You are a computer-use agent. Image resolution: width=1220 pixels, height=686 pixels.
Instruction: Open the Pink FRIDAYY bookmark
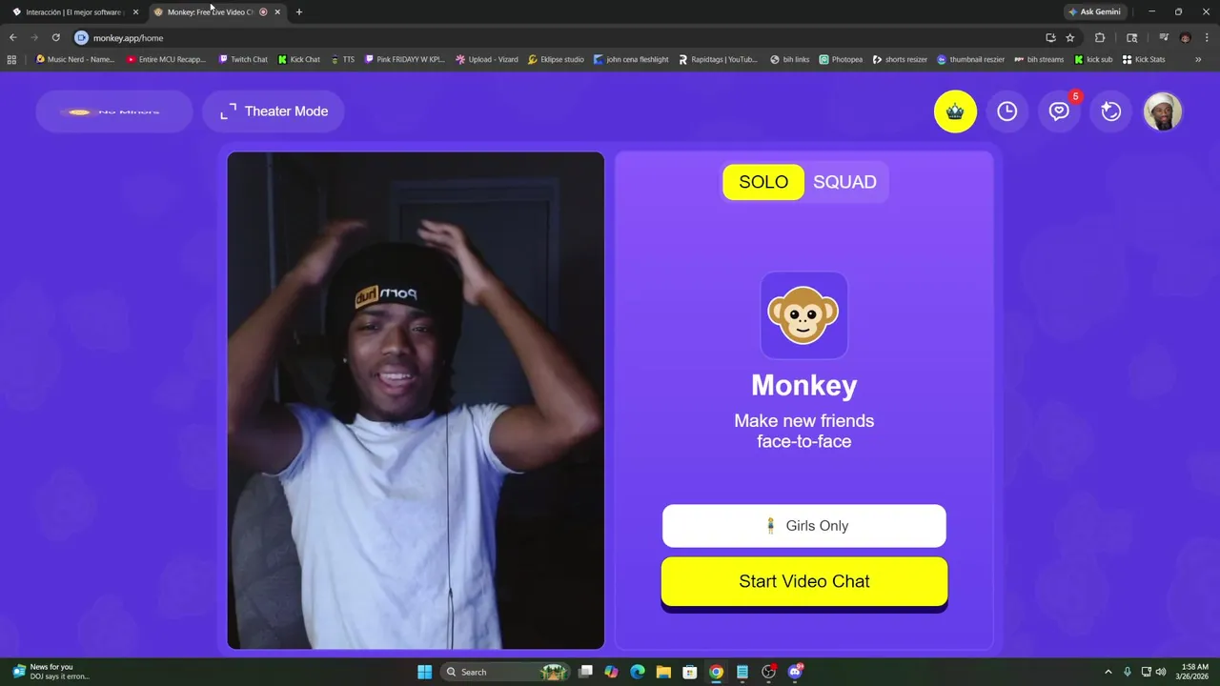click(x=404, y=59)
